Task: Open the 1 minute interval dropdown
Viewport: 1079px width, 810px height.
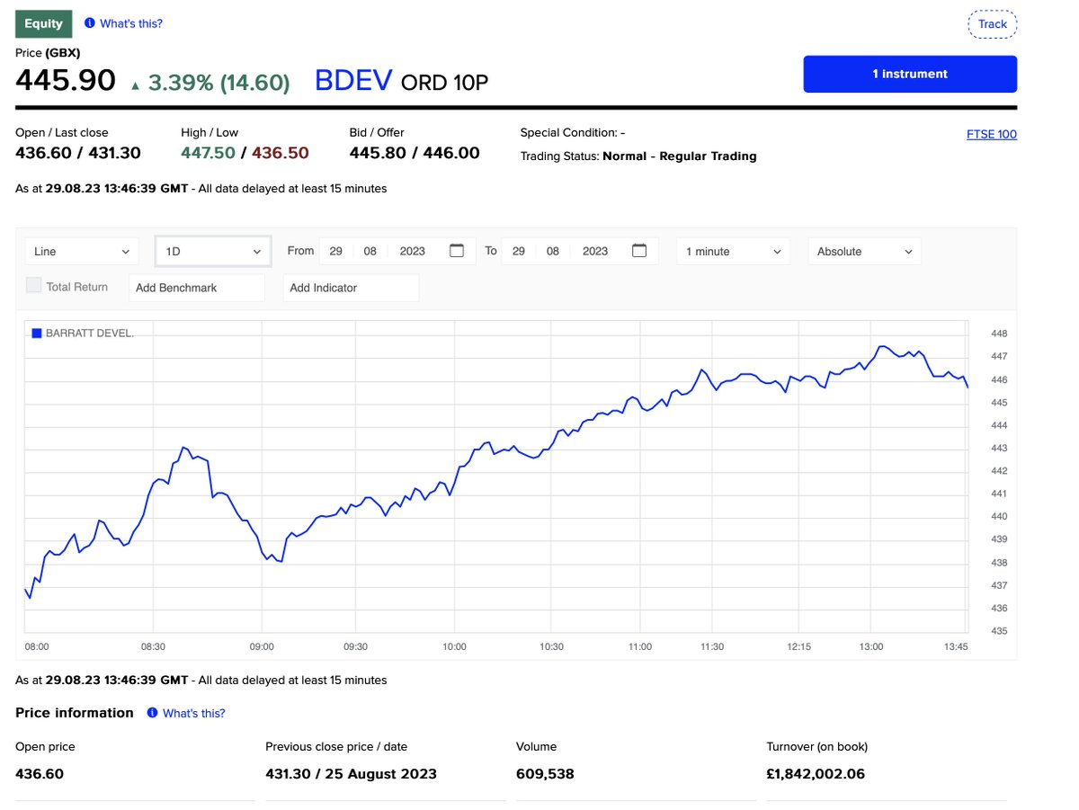Action: coord(733,251)
